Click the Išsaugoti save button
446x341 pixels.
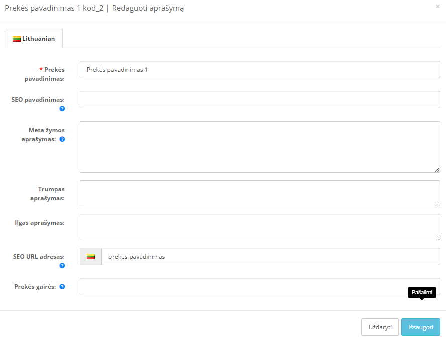pos(421,327)
